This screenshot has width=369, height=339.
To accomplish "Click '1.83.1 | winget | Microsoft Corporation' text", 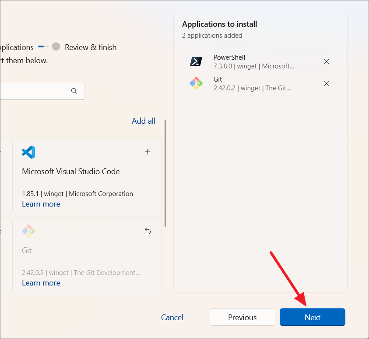I will tap(77, 194).
